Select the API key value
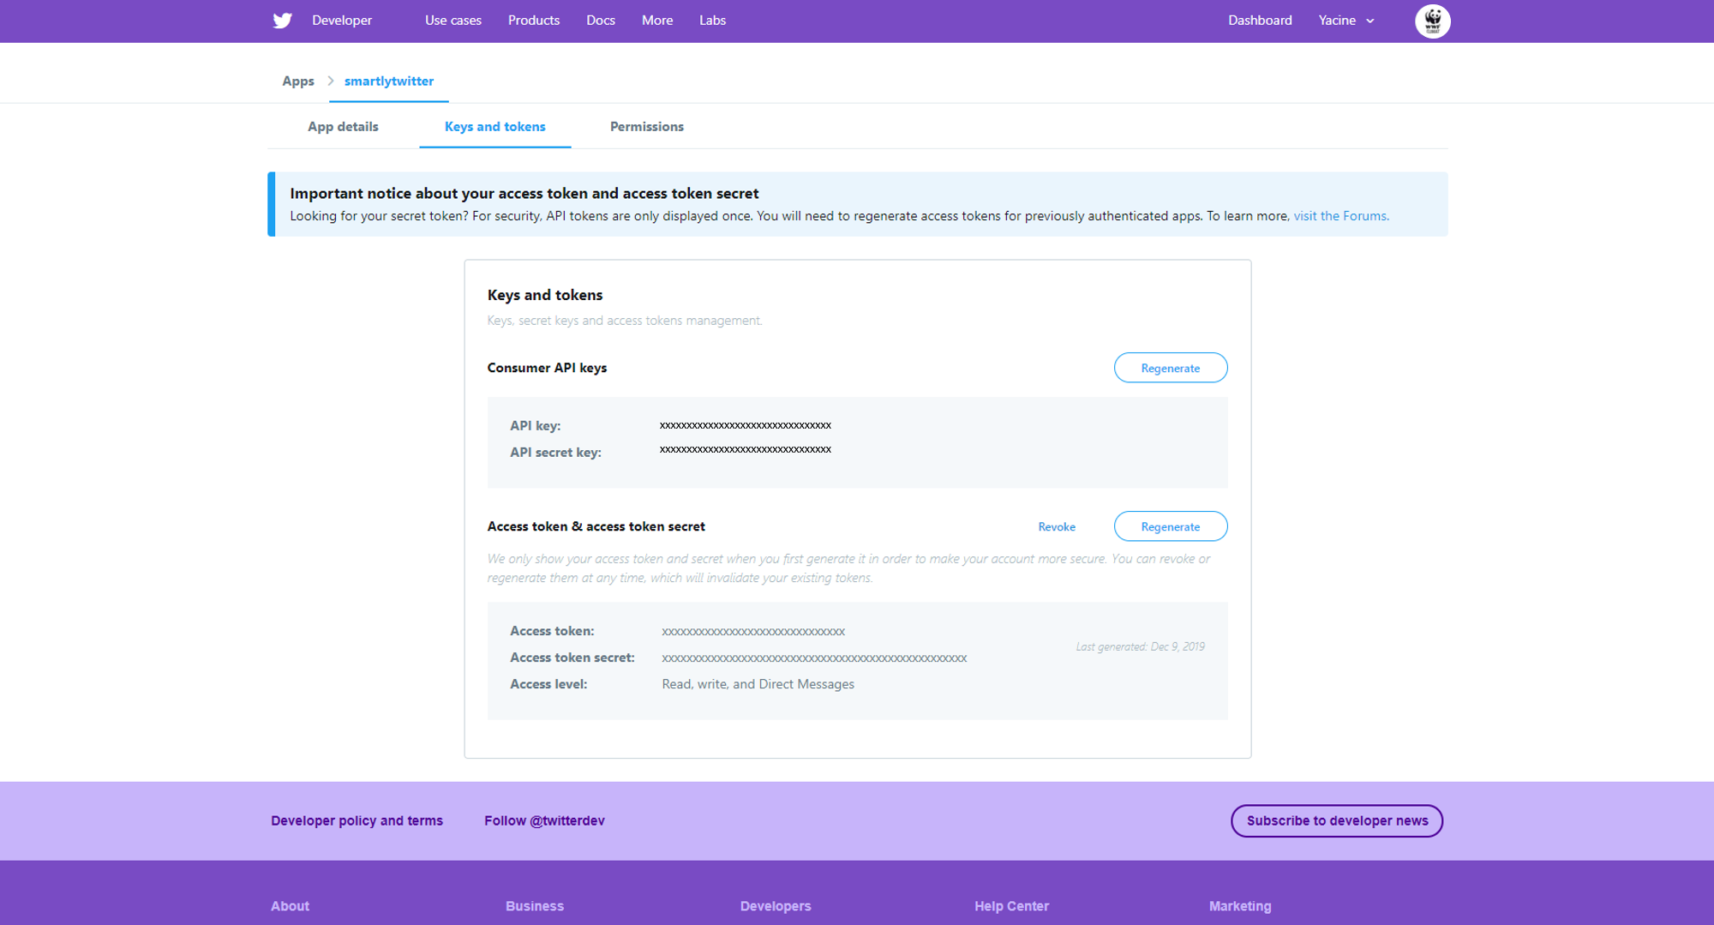The width and height of the screenshot is (1714, 925). 746,425
